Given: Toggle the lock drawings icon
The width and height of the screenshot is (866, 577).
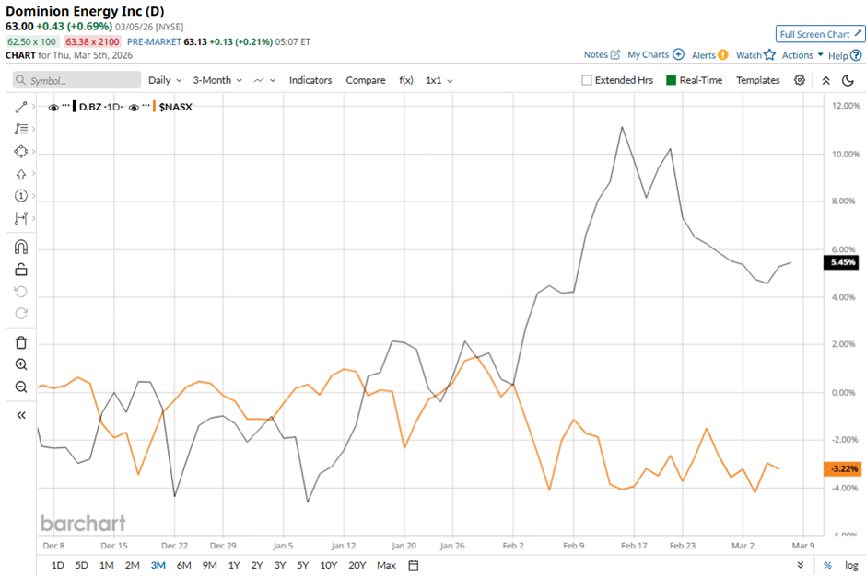Looking at the screenshot, I should point(21,270).
